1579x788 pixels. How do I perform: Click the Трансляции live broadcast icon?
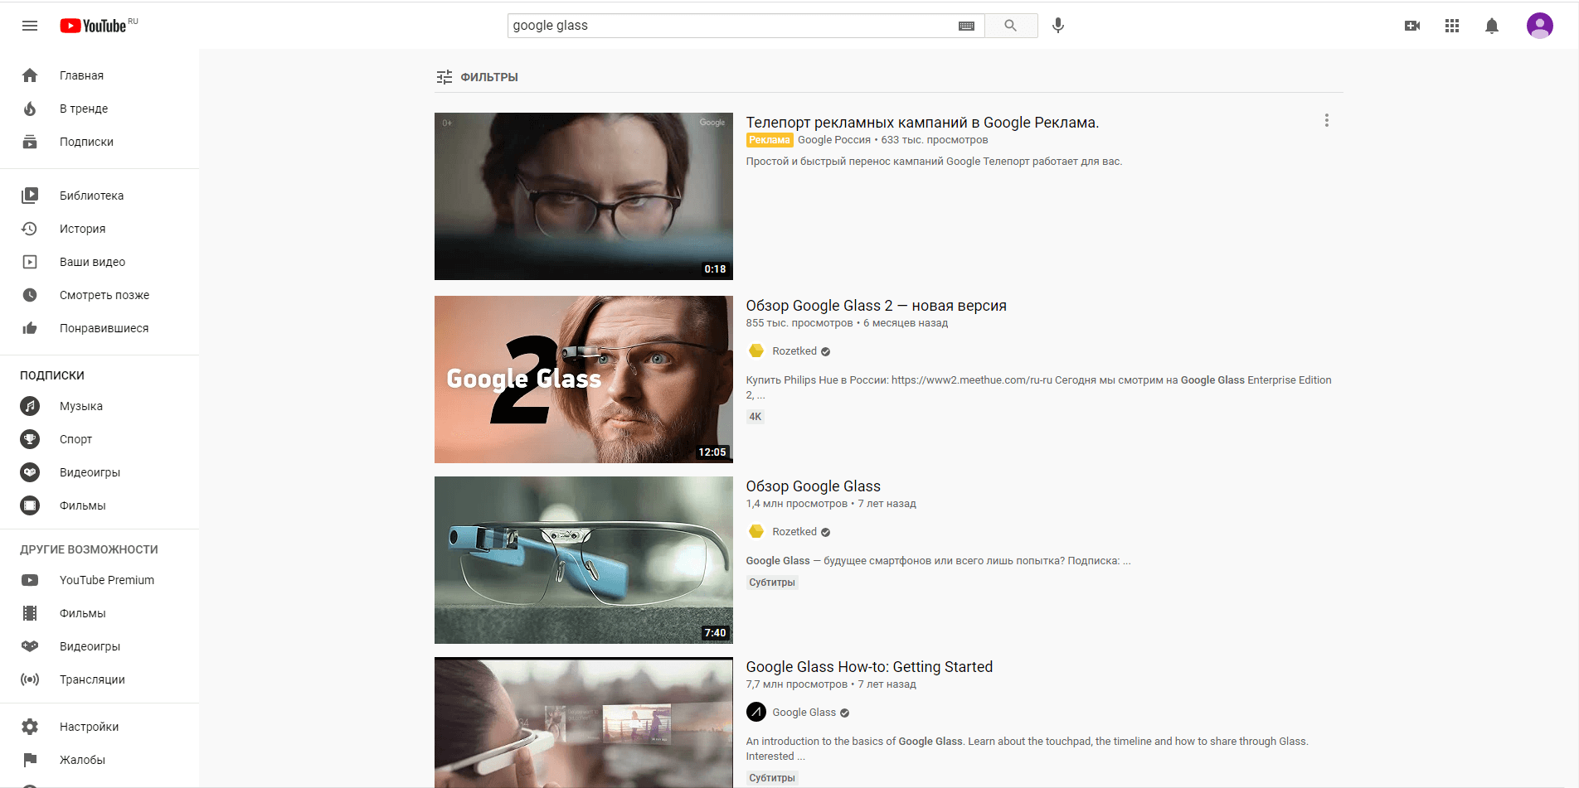[x=30, y=679]
